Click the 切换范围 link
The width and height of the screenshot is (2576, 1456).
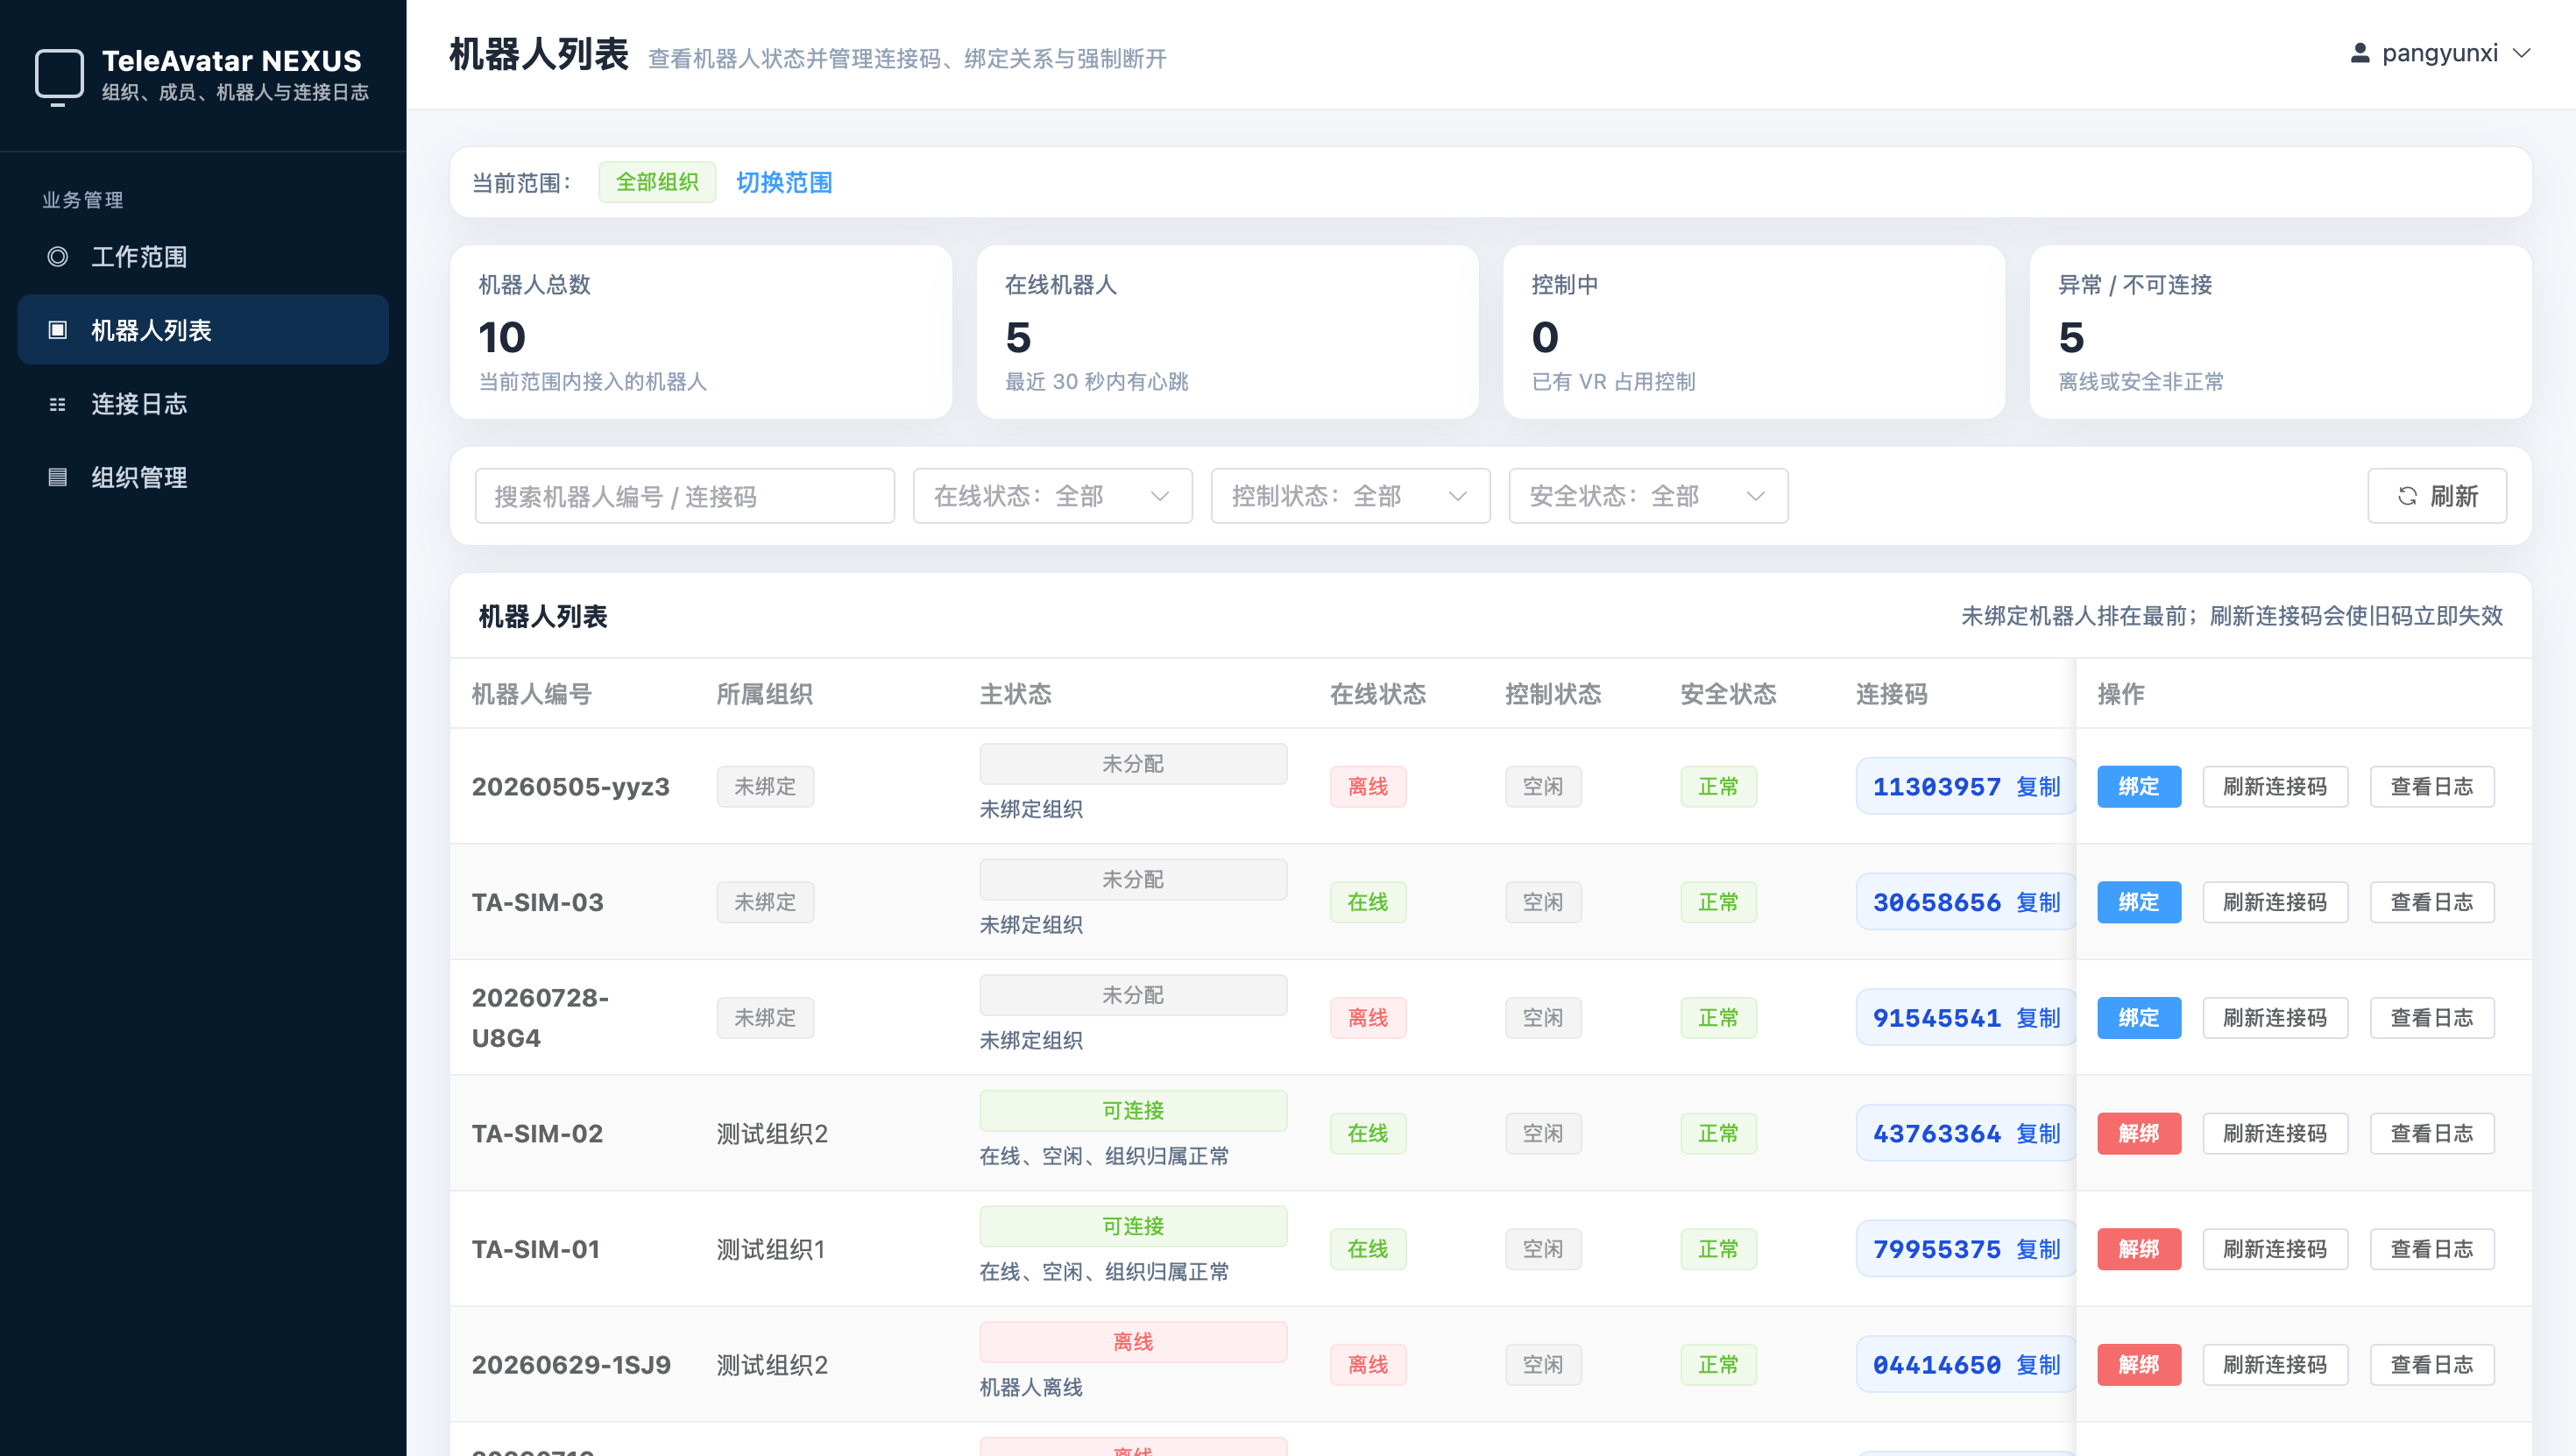784,183
